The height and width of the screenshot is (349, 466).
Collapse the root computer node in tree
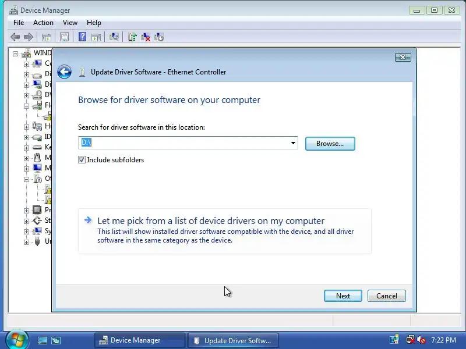(x=16, y=54)
